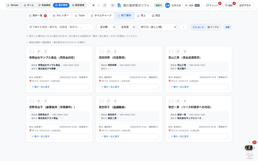Image resolution: width=258 pixels, height=161 pixels.
Task: Restore 空山三男 via 案件一覧に戻す
Action: pyautogui.click(x=199, y=87)
